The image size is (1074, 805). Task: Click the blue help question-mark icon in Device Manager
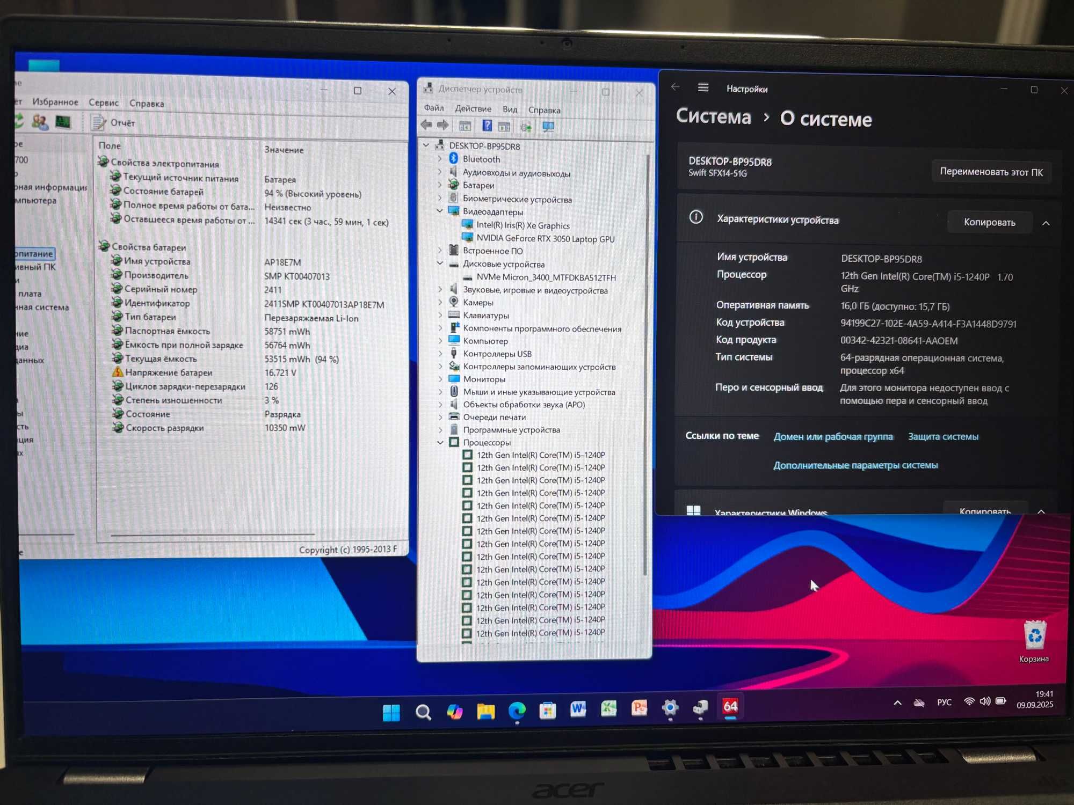487,126
